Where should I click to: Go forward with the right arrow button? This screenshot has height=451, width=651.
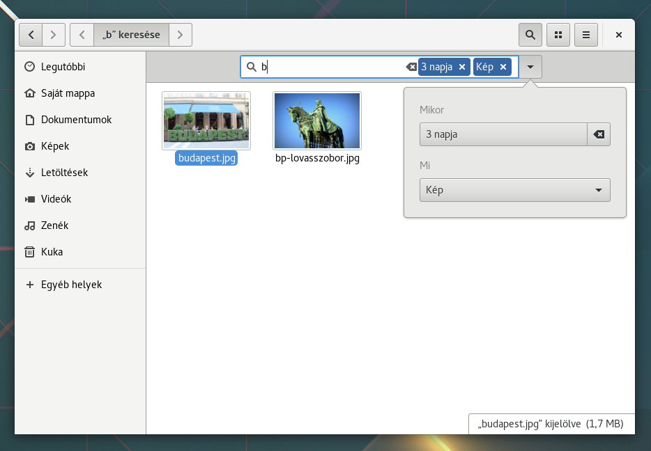coord(54,35)
